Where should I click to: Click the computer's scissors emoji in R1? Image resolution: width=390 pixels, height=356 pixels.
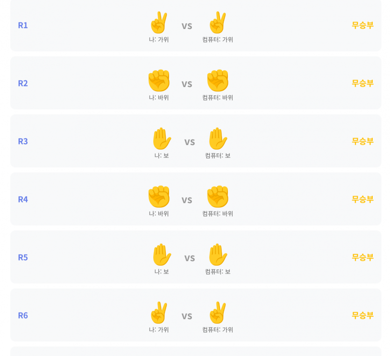click(218, 22)
